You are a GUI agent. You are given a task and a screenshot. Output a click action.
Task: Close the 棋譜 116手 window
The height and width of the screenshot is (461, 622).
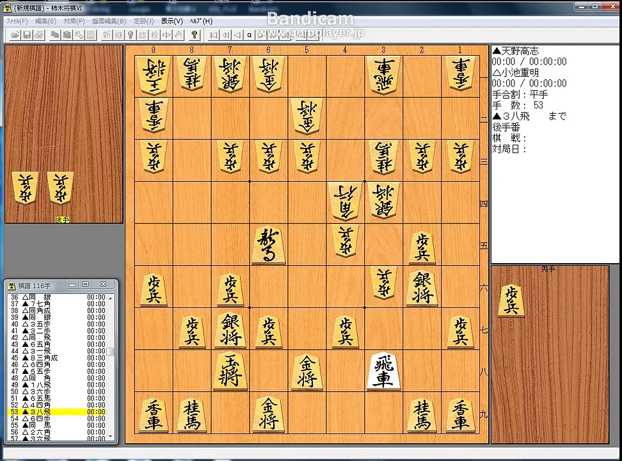tap(103, 284)
